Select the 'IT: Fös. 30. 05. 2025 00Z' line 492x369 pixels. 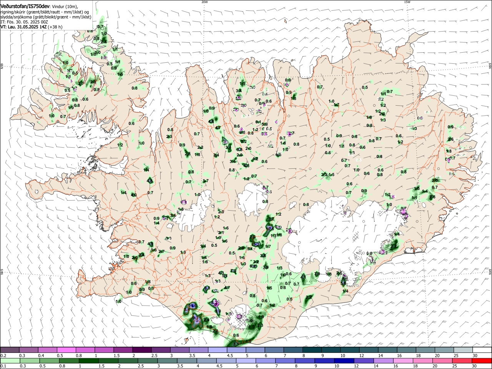point(24,22)
